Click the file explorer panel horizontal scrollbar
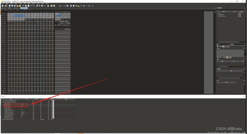Image resolution: width=247 pixels, height=134 pixels. click(x=231, y=42)
